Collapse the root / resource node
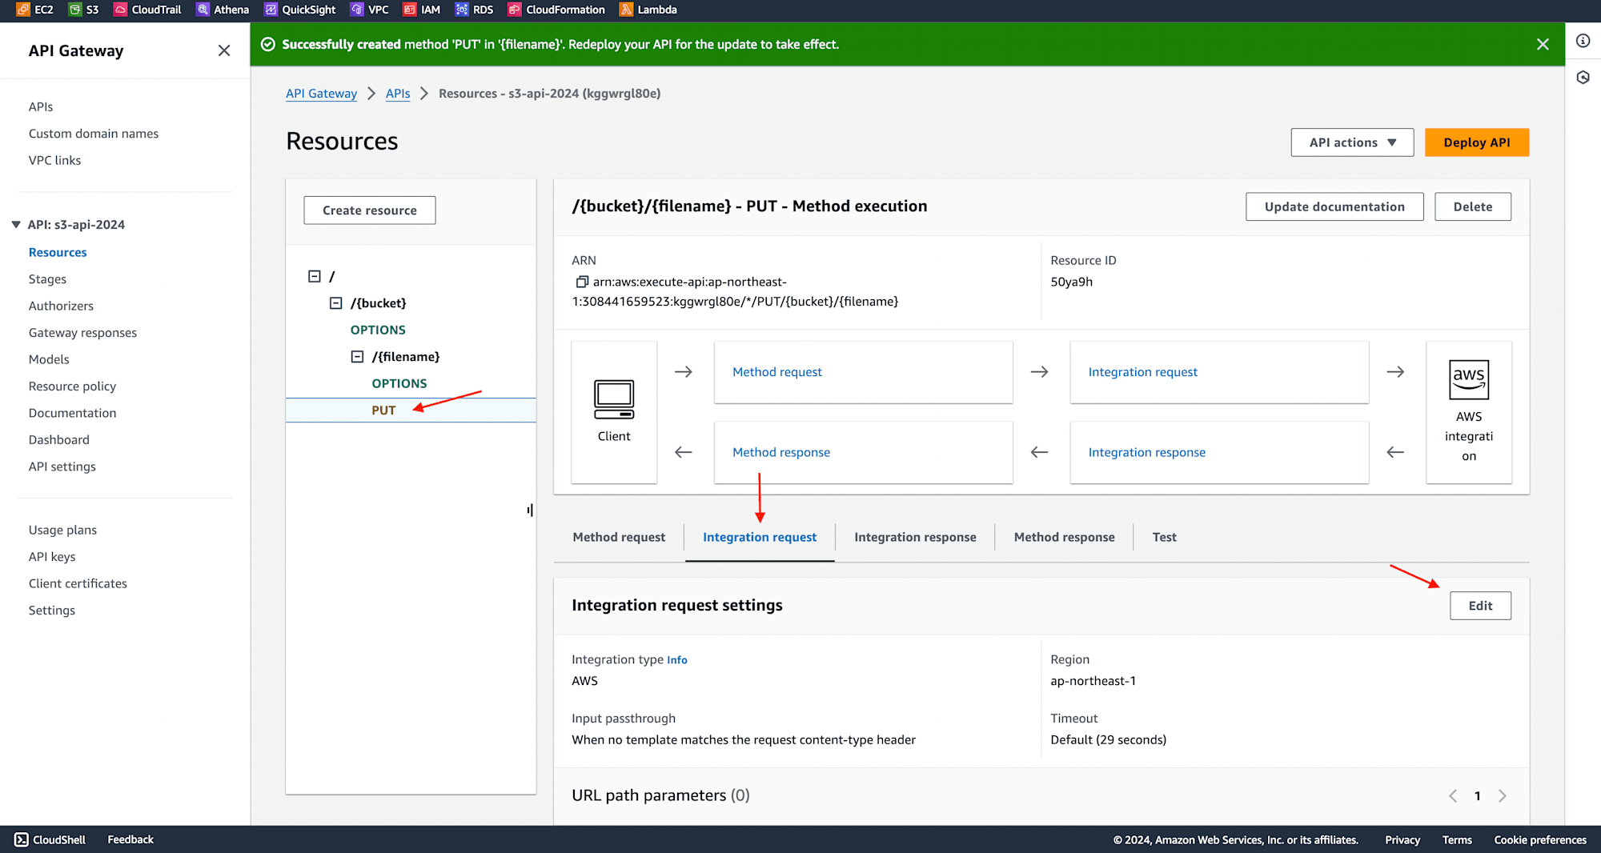 [315, 276]
